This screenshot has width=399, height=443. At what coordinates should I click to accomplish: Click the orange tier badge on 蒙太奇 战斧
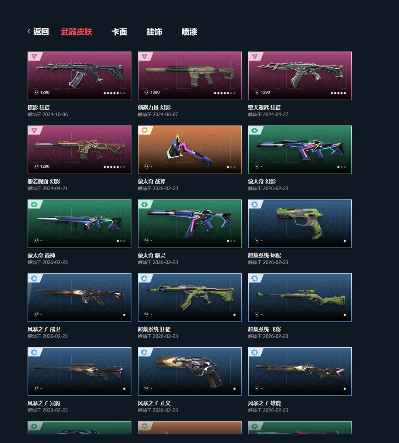tap(144, 130)
